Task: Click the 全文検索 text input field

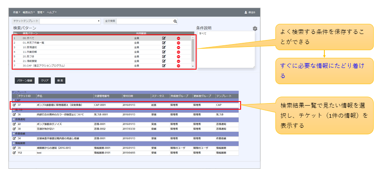Action: (144, 21)
